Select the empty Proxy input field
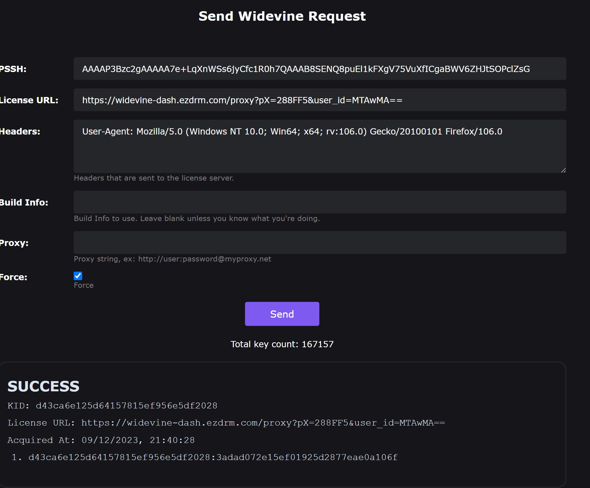Viewport: 590px width, 488px height. (320, 243)
